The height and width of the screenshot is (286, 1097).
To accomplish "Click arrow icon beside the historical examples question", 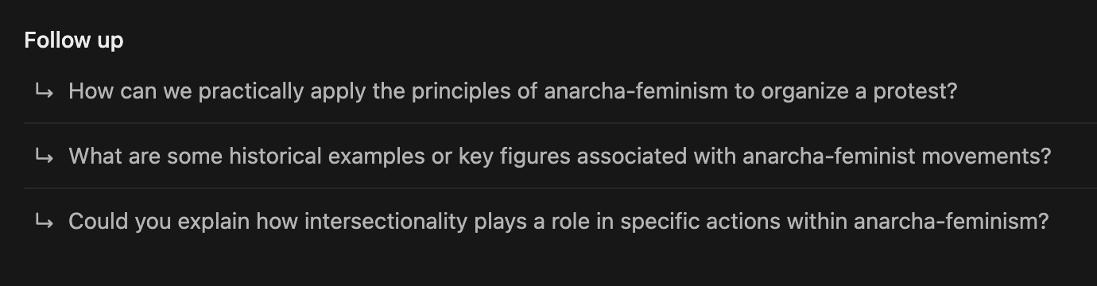I will pyautogui.click(x=45, y=157).
